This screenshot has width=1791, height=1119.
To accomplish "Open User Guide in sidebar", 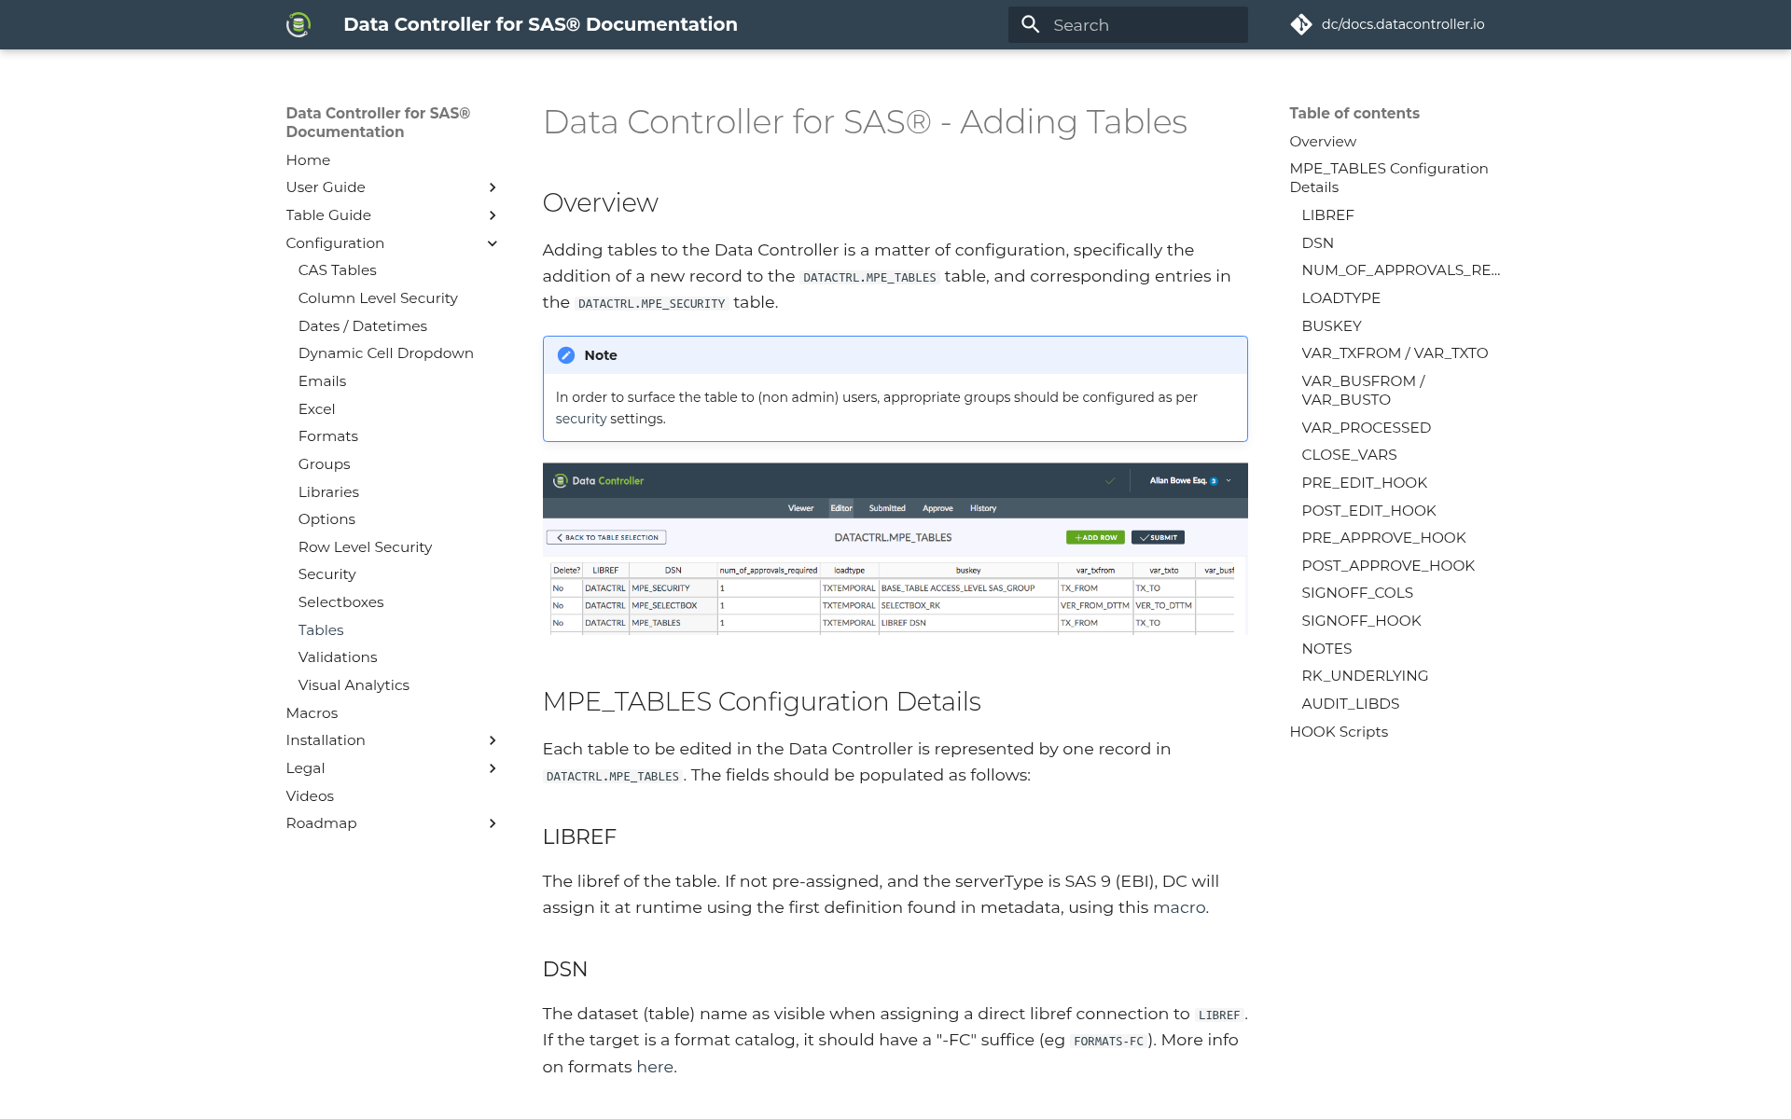I will (x=326, y=187).
